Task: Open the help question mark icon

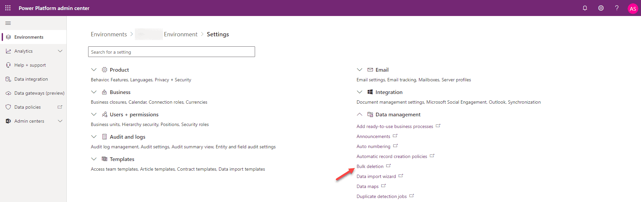Action: point(617,8)
